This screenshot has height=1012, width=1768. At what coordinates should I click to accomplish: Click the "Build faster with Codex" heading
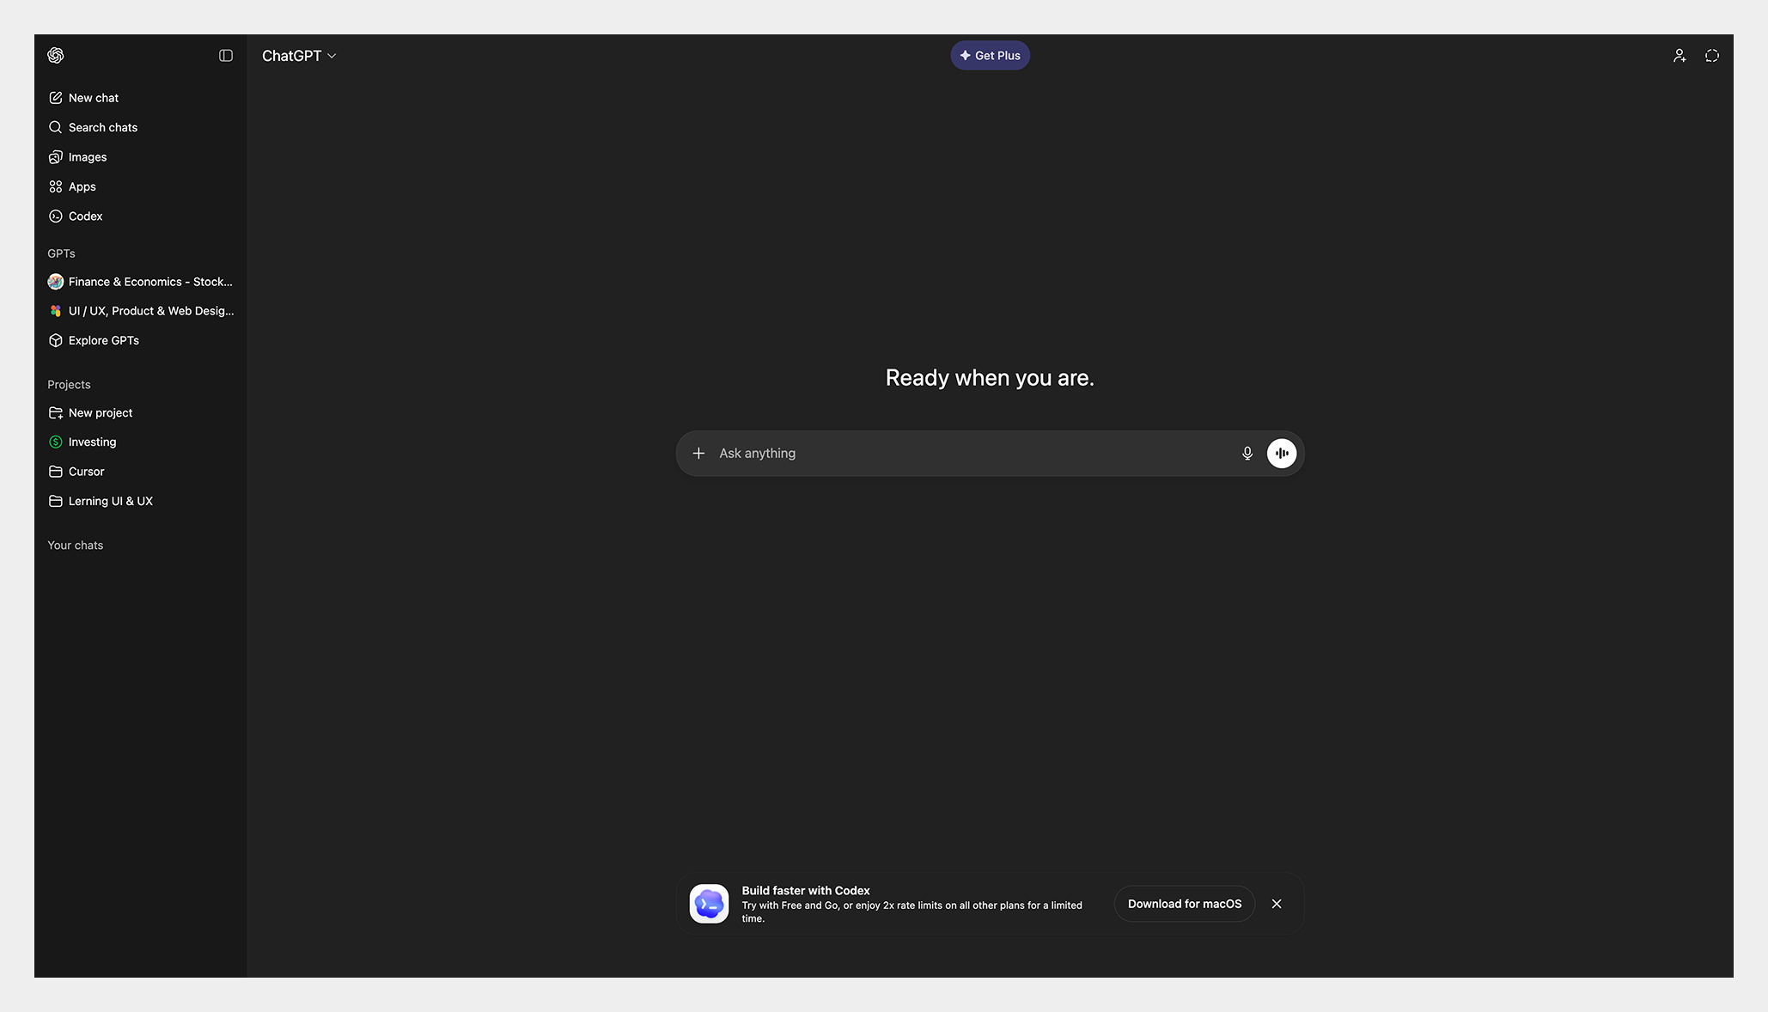coord(806,891)
